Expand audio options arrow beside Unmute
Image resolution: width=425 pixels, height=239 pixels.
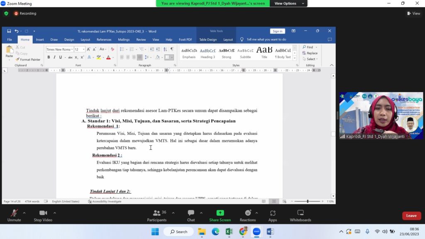24,213
